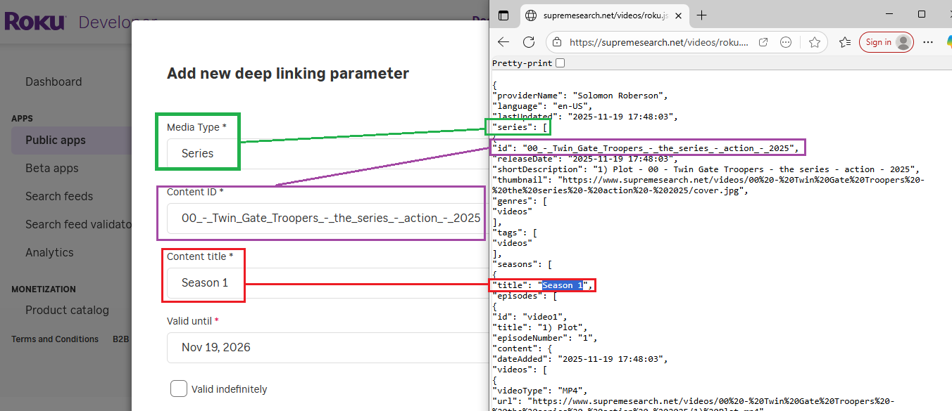Click the site info lock icon

(x=557, y=42)
